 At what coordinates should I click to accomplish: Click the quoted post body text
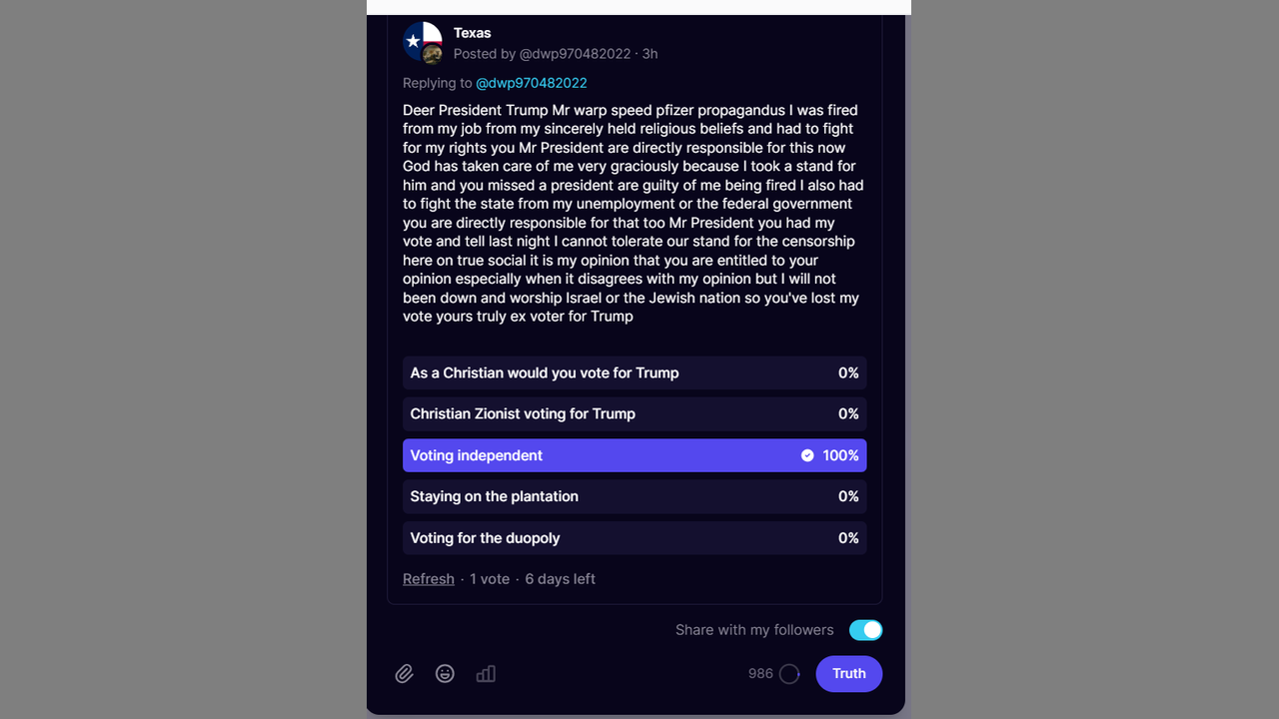click(x=634, y=213)
